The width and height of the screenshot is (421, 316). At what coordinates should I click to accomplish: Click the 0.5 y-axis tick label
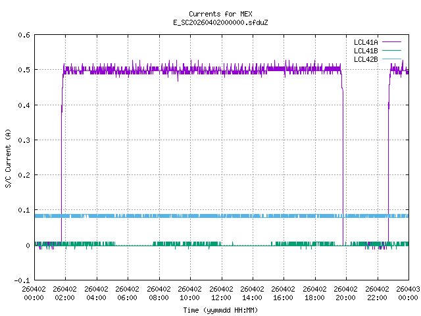(x=23, y=70)
